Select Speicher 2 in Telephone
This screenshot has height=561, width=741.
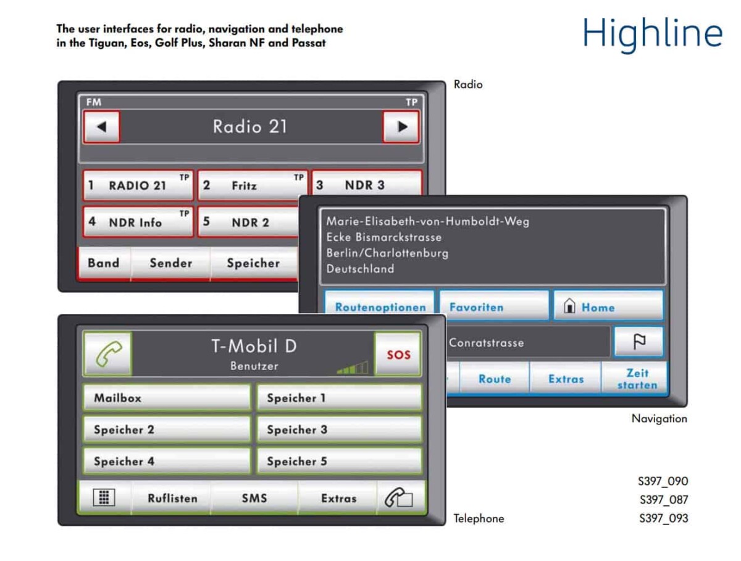point(167,429)
